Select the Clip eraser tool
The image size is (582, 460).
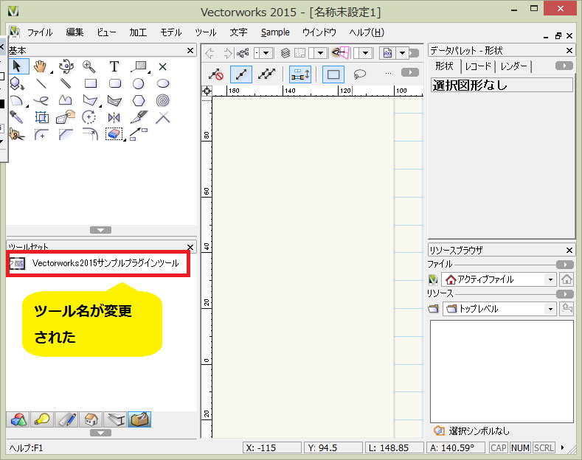tap(114, 134)
